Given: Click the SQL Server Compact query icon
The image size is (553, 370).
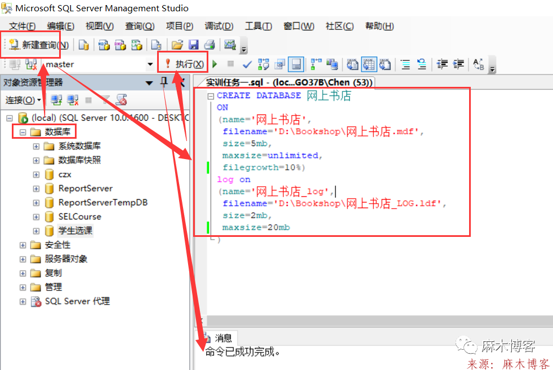Looking at the screenshot, I should click(x=156, y=45).
